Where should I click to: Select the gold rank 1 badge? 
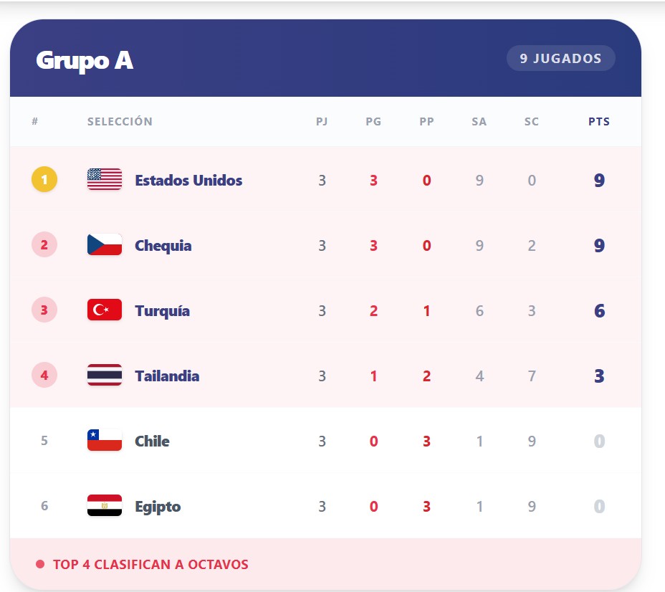[44, 180]
